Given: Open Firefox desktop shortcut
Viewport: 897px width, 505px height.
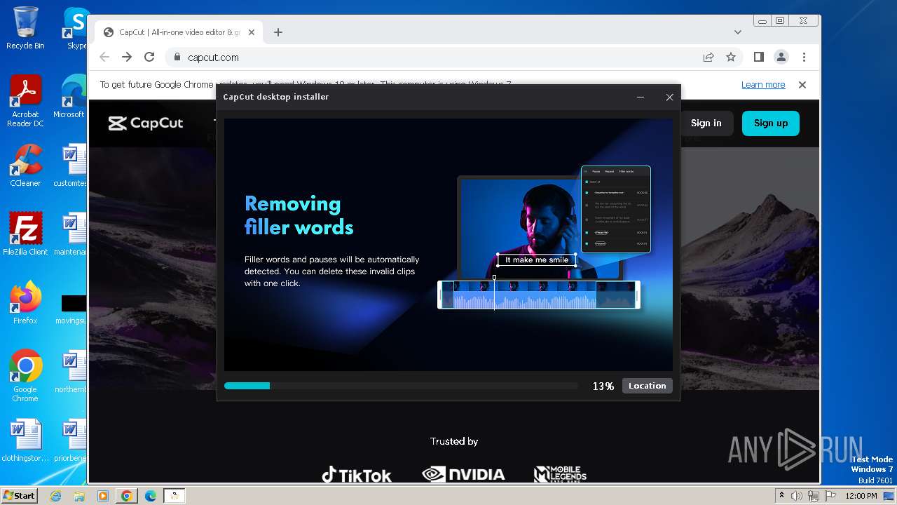Looking at the screenshot, I should (25, 303).
